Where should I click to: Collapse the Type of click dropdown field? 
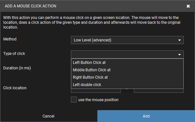pyautogui.click(x=127, y=54)
